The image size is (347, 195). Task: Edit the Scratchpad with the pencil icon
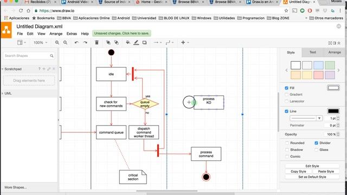[x=49, y=69]
